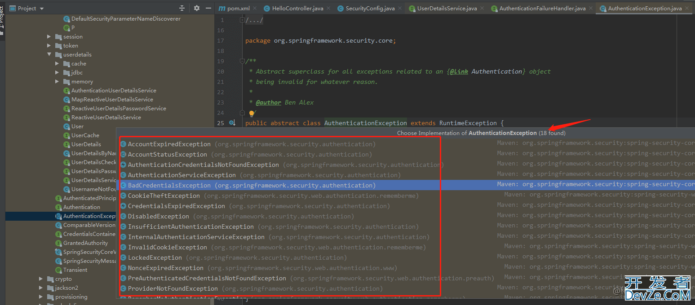Image resolution: width=695 pixels, height=305 pixels.
Task: Expand the session package node
Action: coord(49,37)
